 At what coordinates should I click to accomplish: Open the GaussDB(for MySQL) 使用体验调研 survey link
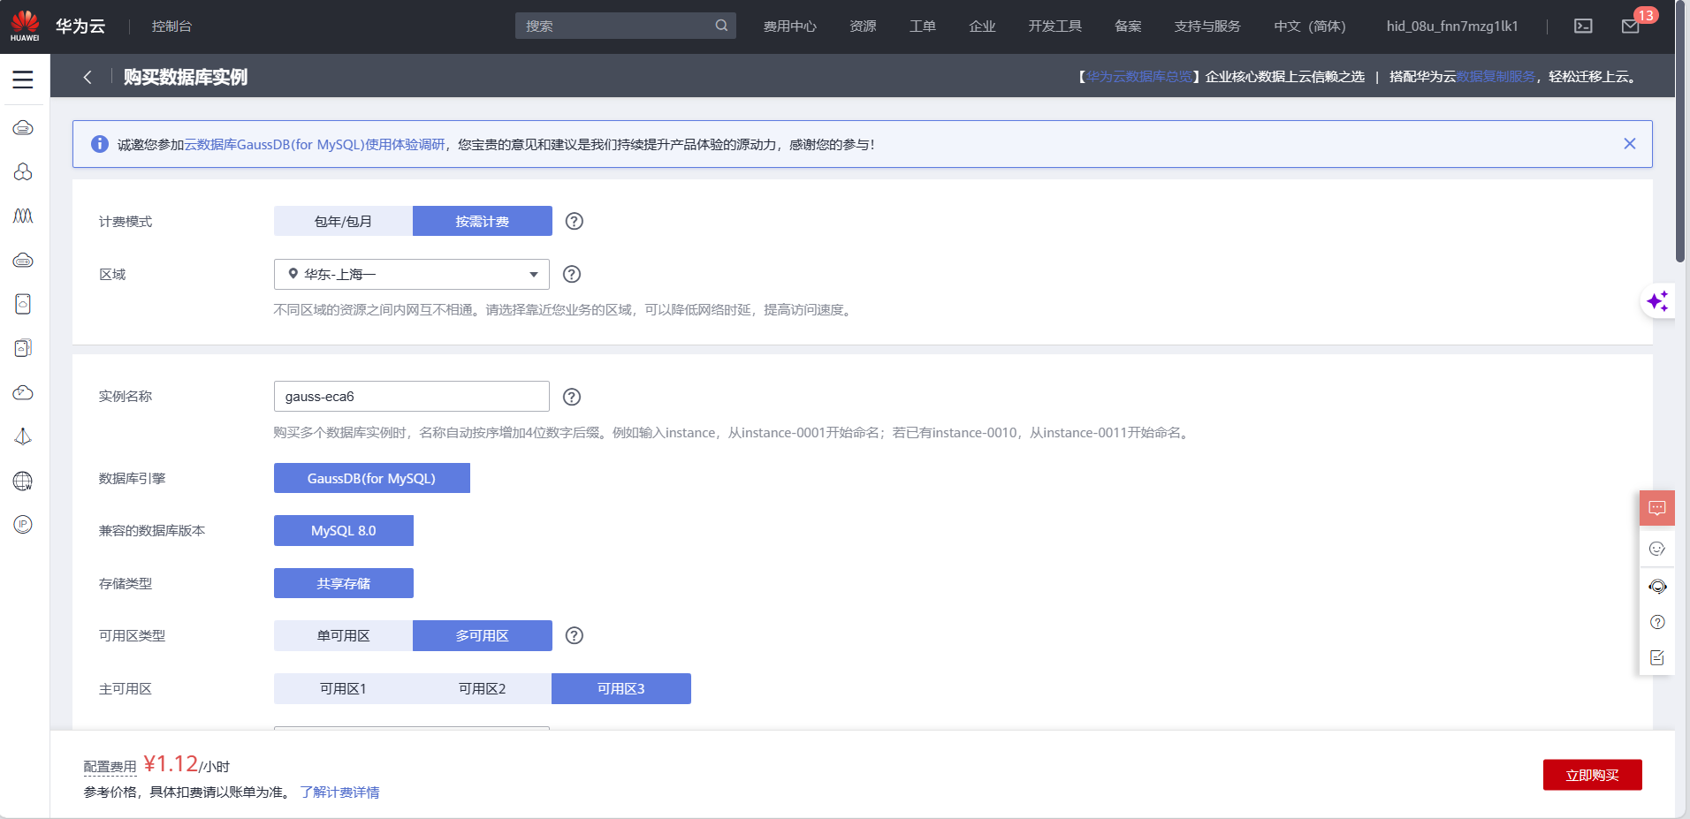pos(315,144)
